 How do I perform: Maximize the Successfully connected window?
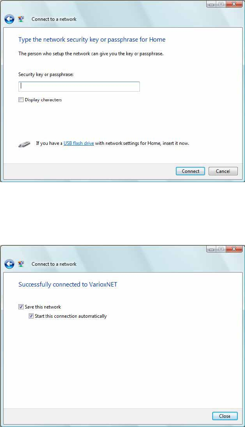pos(221,249)
